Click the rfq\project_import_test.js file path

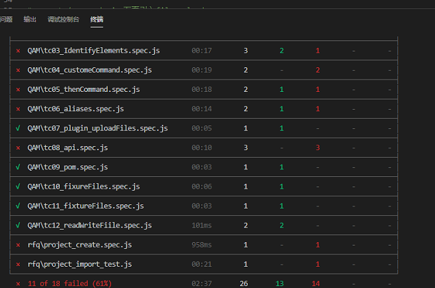(x=78, y=264)
